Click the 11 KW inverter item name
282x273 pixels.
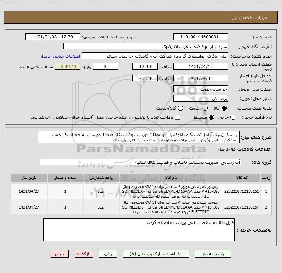click(171, 207)
